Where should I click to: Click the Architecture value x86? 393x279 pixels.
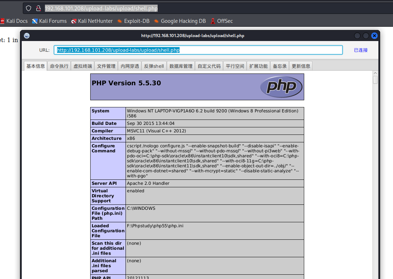(131, 138)
